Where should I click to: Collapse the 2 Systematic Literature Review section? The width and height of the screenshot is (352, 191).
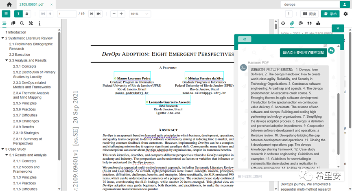(3, 38)
